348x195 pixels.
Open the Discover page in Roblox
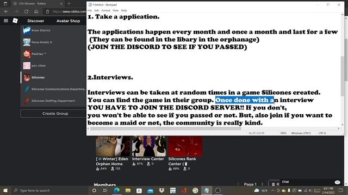pos(36,21)
